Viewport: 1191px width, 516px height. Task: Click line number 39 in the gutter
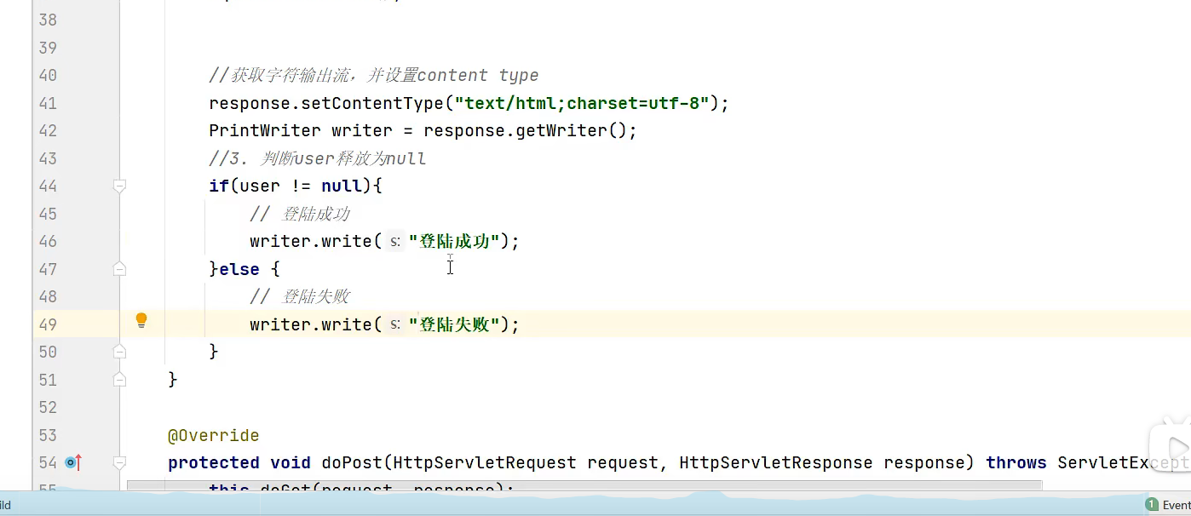(x=48, y=48)
